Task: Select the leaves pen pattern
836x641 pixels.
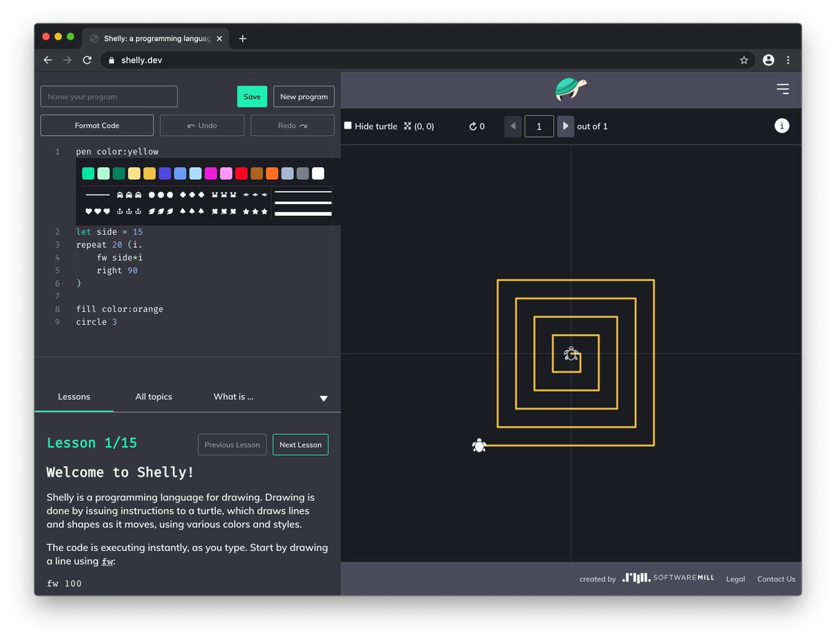Action: tap(160, 211)
